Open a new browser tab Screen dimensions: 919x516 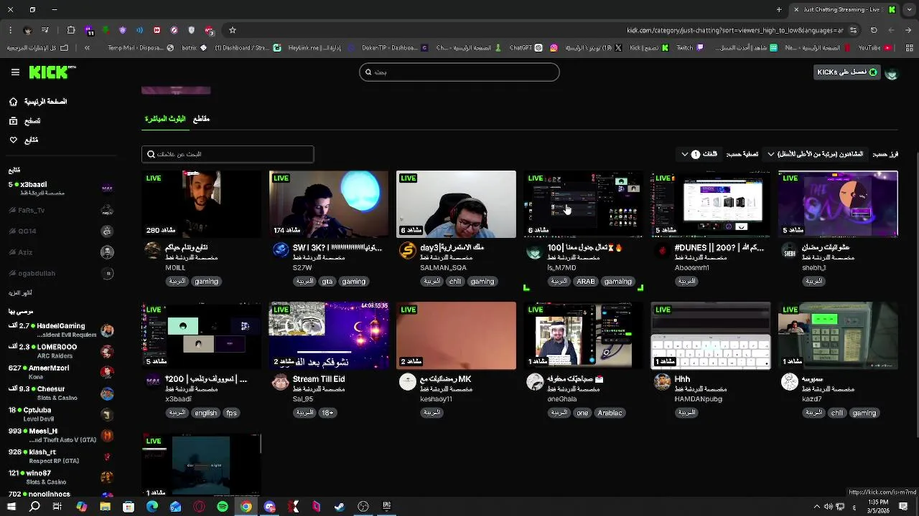(779, 9)
